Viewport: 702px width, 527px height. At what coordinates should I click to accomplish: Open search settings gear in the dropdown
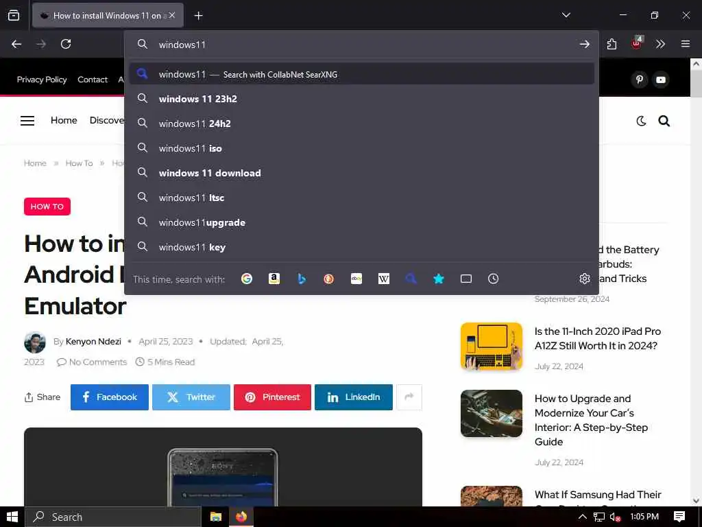point(584,279)
